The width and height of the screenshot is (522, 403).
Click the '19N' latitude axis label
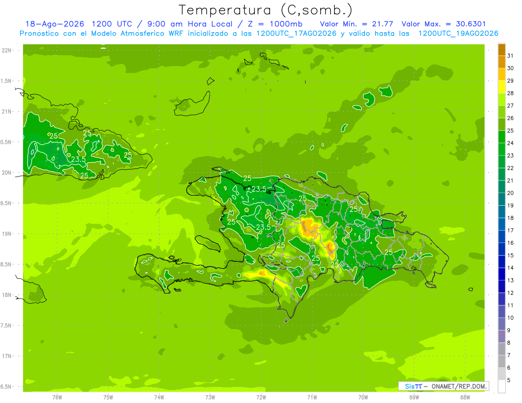[7, 234]
